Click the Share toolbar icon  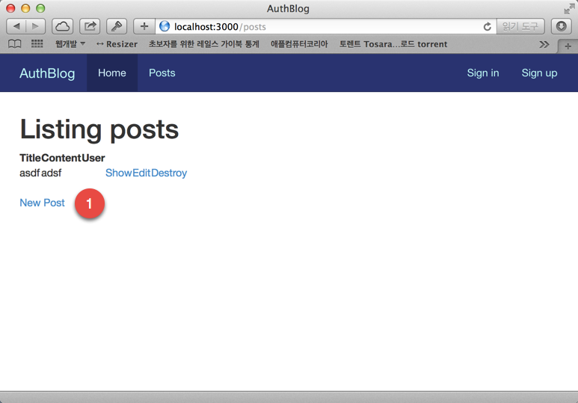[90, 26]
